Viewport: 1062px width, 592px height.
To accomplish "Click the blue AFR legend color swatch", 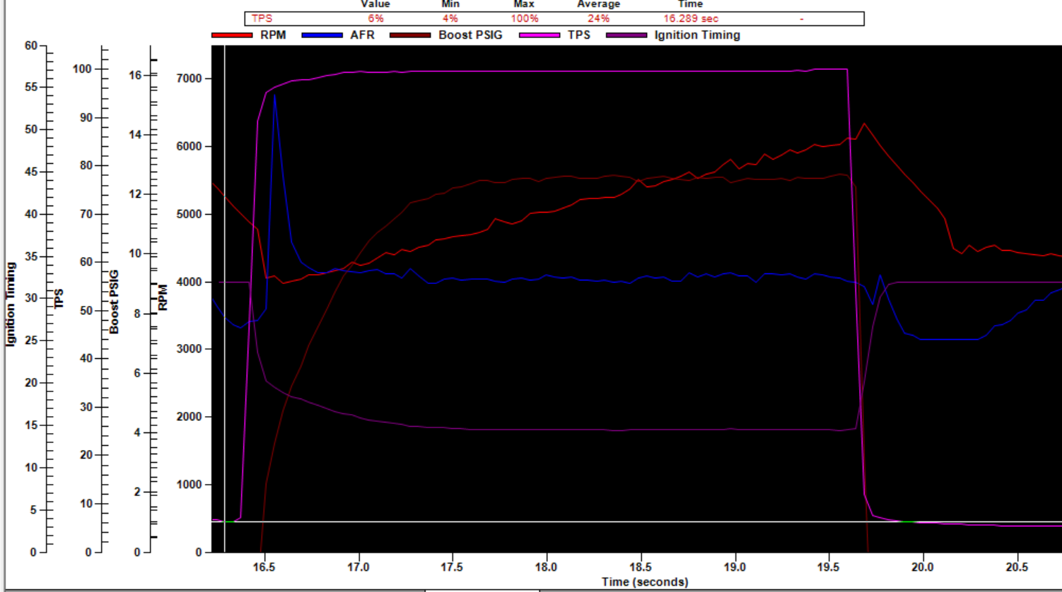I will point(322,35).
